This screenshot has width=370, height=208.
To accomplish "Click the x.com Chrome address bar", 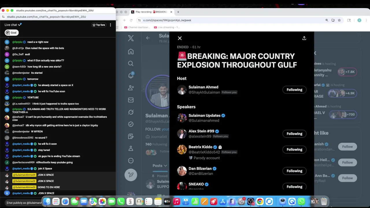I will 231,20.
